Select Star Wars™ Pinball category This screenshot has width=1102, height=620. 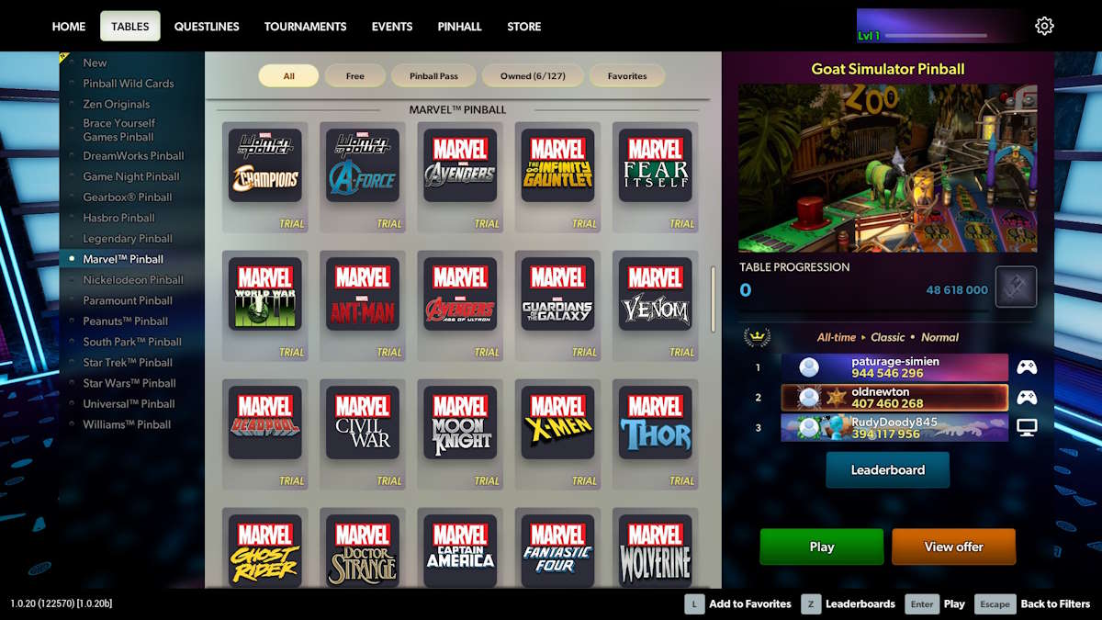click(129, 383)
